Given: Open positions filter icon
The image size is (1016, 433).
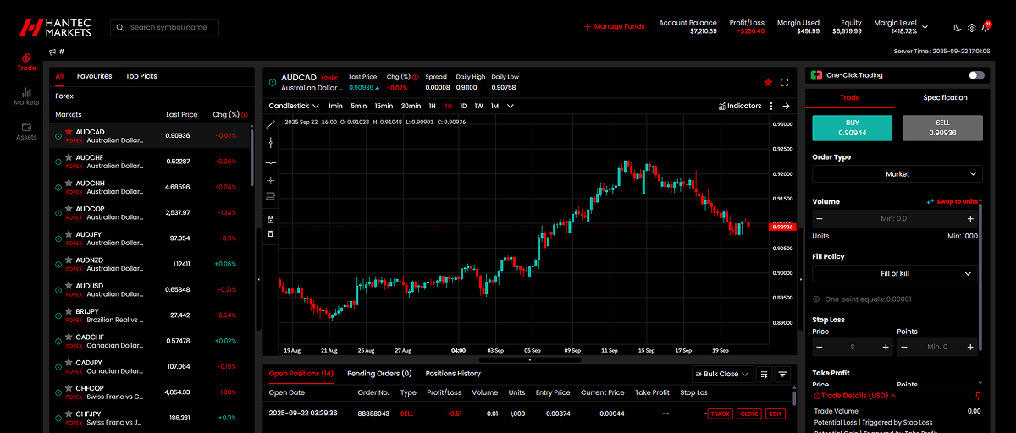Looking at the screenshot, I should coord(783,374).
